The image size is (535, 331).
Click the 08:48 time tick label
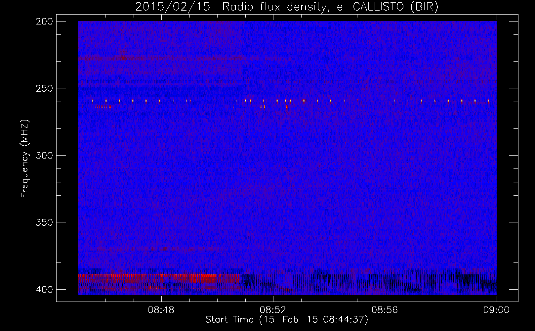point(161,310)
